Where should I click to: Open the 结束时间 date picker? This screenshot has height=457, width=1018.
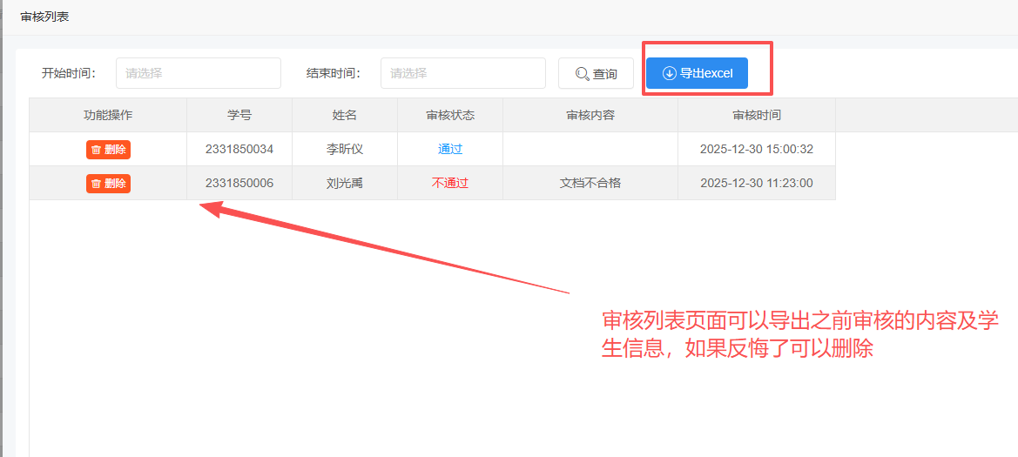(462, 73)
